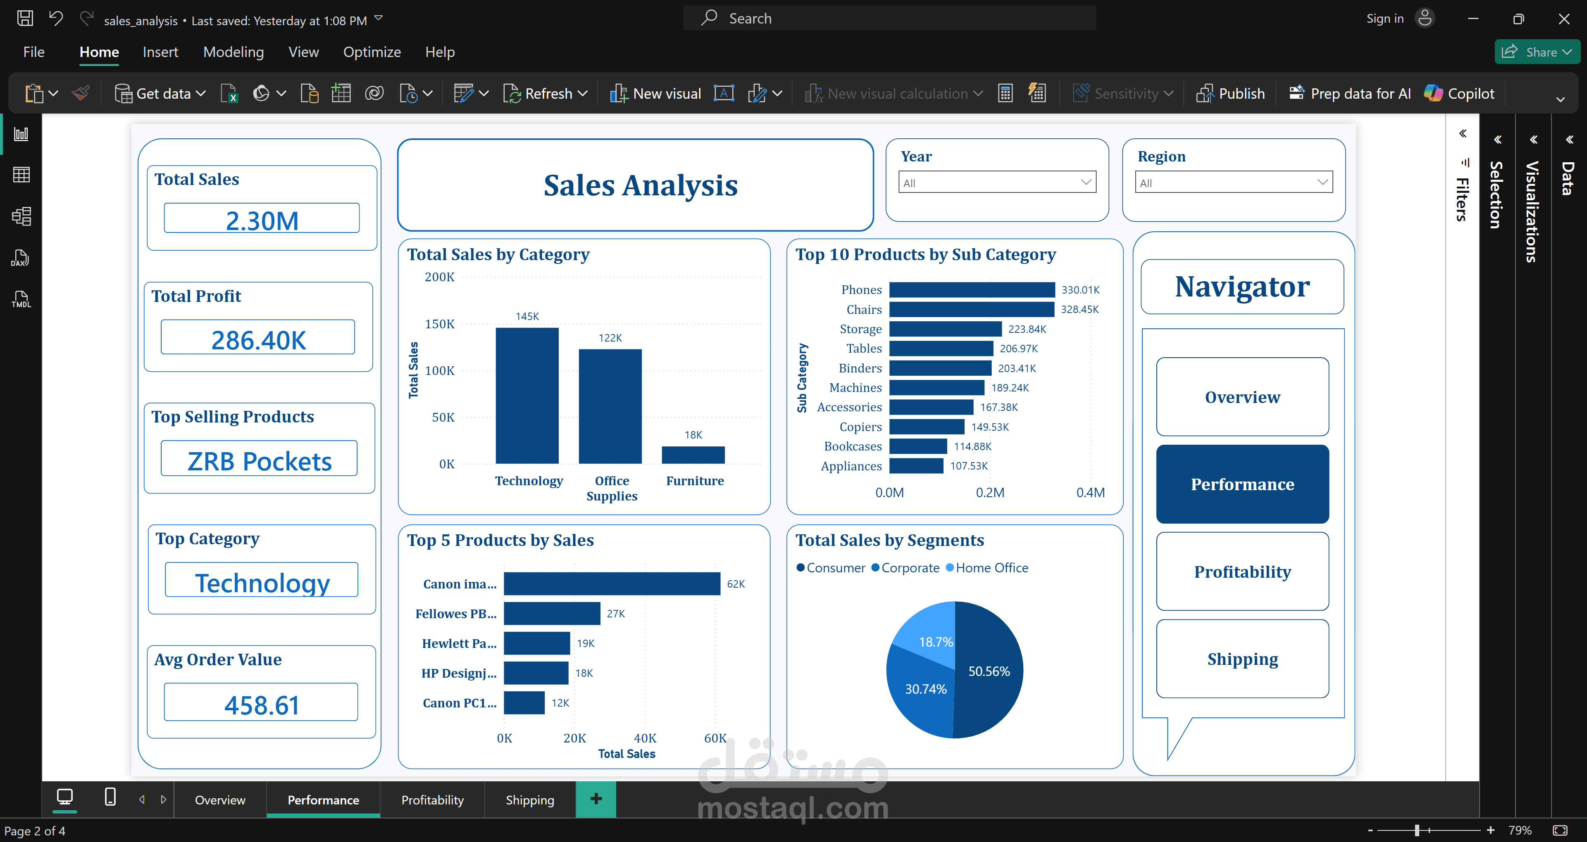This screenshot has height=842, width=1587.
Task: Expand the Filters pane
Action: [x=1463, y=133]
